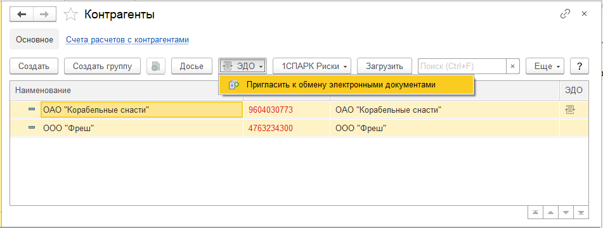Click the item icon left of ОАО "Корабельные снасти"
603x228 pixels.
(x=32, y=110)
